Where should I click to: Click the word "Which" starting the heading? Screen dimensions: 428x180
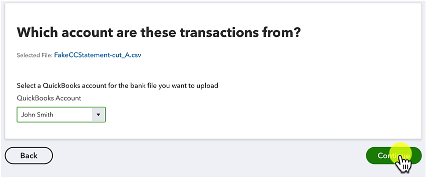point(37,32)
